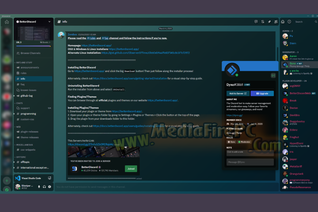The height and width of the screenshot is (212, 318).
Task: Open the Alternate Linux Installation gist link
Action: coord(146,53)
